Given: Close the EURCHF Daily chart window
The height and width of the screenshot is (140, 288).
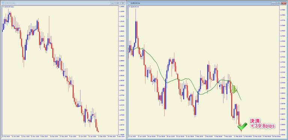Looking at the screenshot, I should click(123, 3).
